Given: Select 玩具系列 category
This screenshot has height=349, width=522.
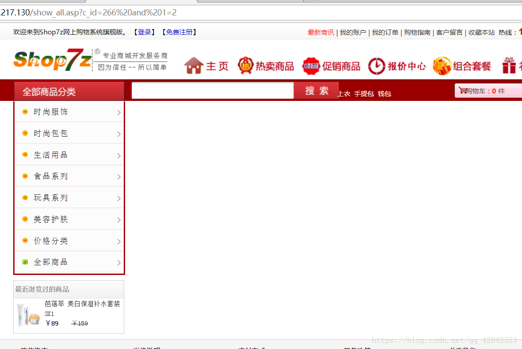Looking at the screenshot, I should pos(51,198).
